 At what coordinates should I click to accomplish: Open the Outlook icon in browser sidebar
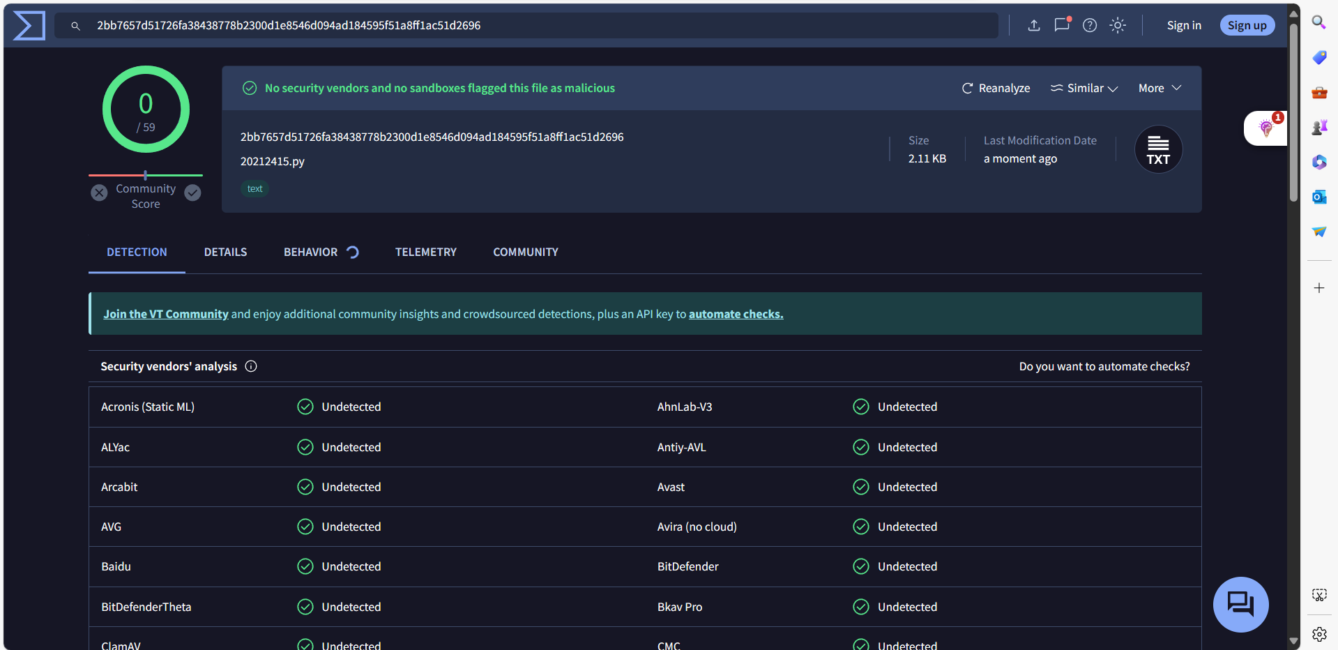click(1319, 197)
